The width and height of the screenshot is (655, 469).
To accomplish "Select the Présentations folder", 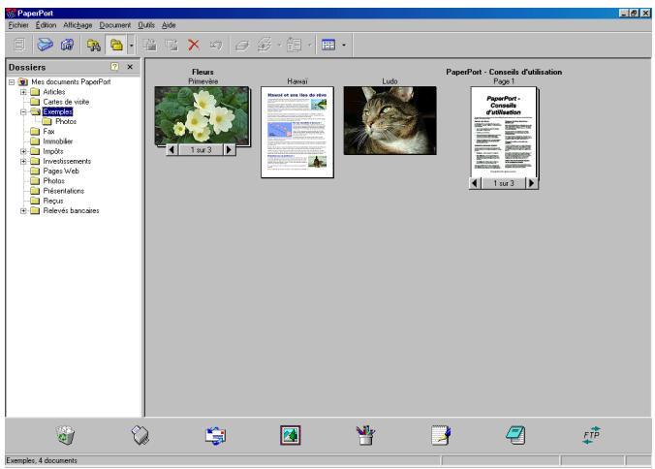I will click(x=64, y=191).
